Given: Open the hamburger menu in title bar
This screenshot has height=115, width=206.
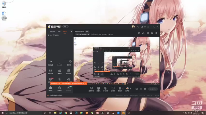Looking at the screenshot, I should click(148, 27).
